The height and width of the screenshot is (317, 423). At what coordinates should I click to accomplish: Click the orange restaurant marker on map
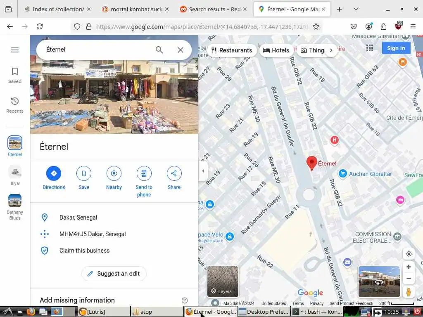(x=402, y=62)
